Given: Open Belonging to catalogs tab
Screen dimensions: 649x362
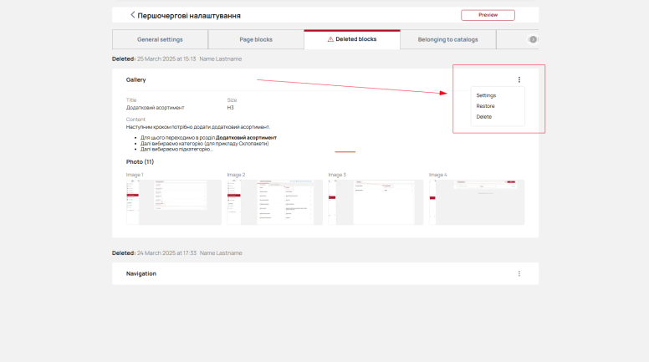Looking at the screenshot, I should (x=447, y=39).
